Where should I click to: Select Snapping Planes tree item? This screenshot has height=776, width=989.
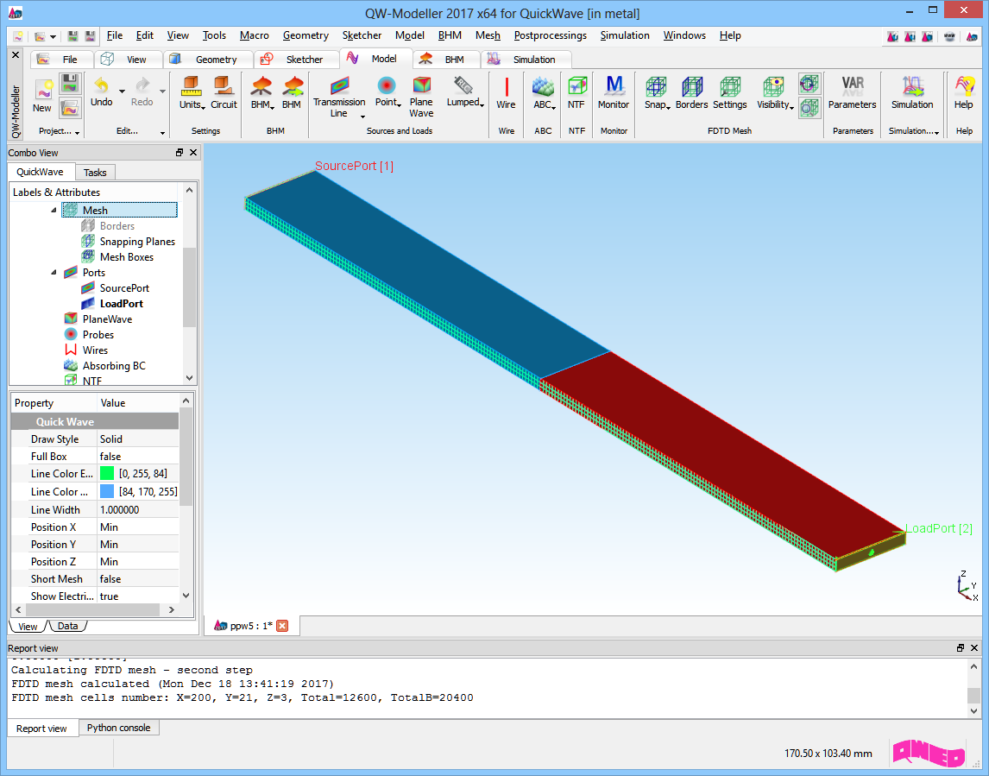pyautogui.click(x=137, y=241)
